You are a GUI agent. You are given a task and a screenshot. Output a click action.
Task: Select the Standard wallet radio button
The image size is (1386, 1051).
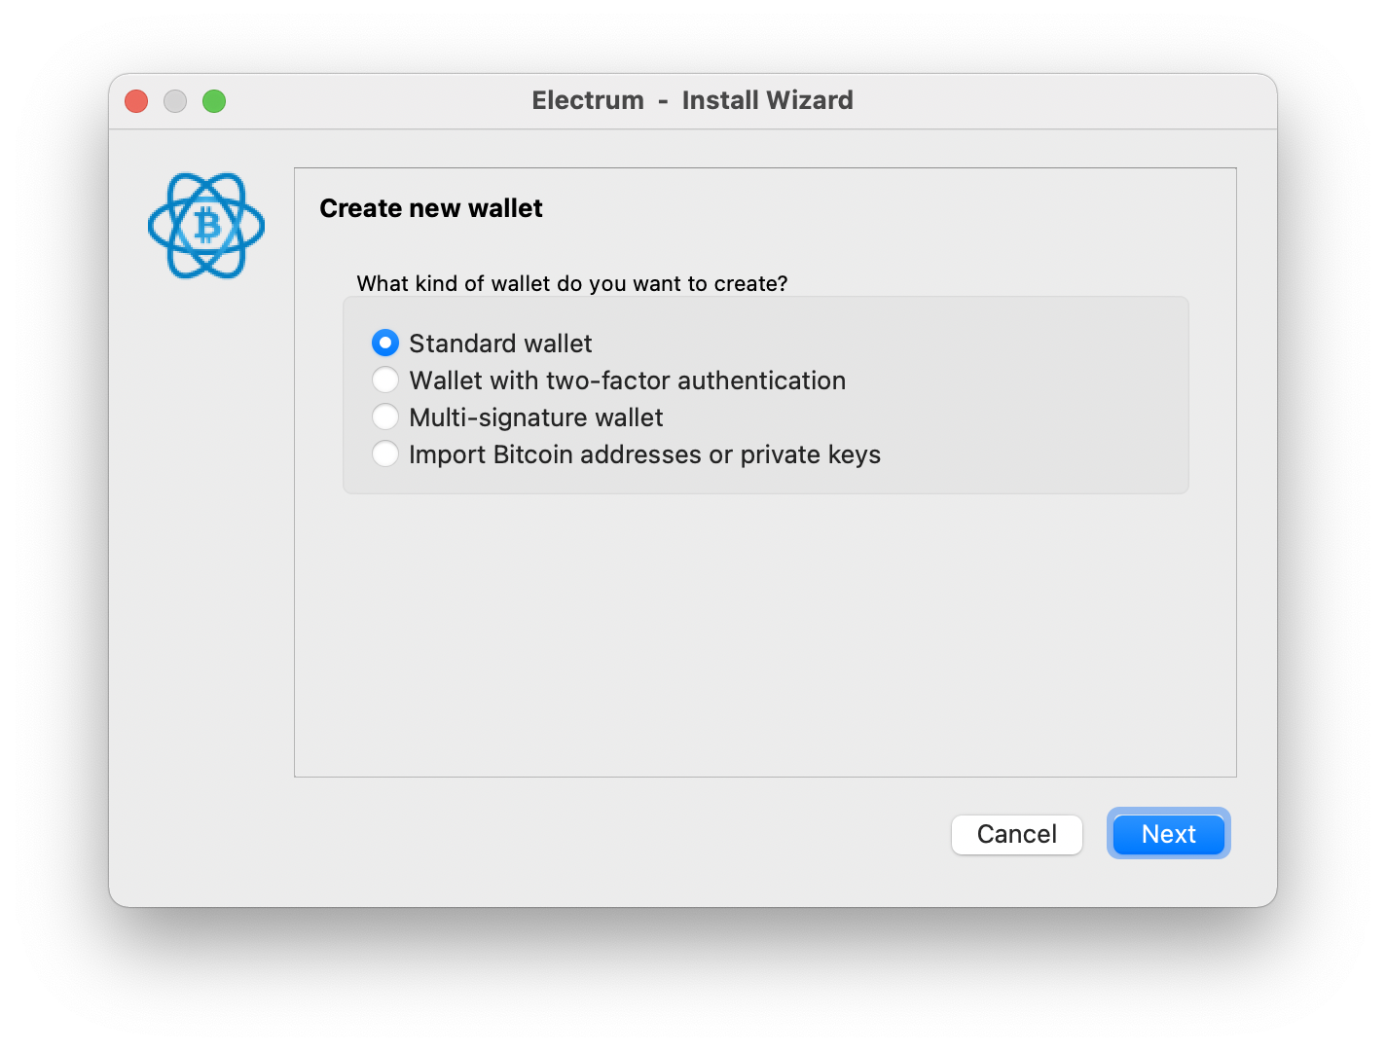(385, 343)
